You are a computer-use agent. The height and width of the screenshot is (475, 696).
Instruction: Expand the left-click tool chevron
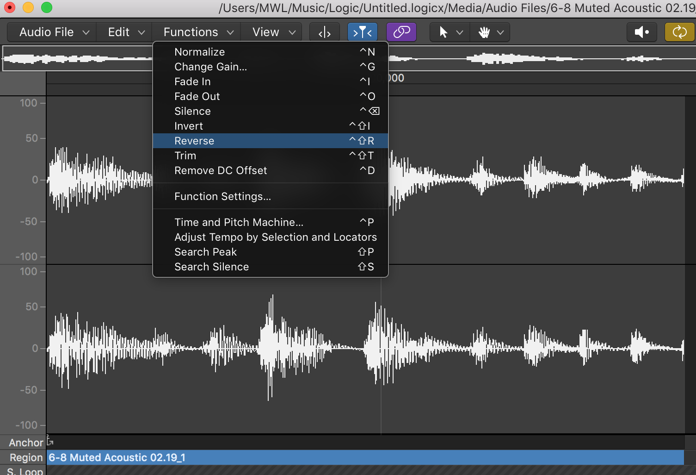[460, 32]
